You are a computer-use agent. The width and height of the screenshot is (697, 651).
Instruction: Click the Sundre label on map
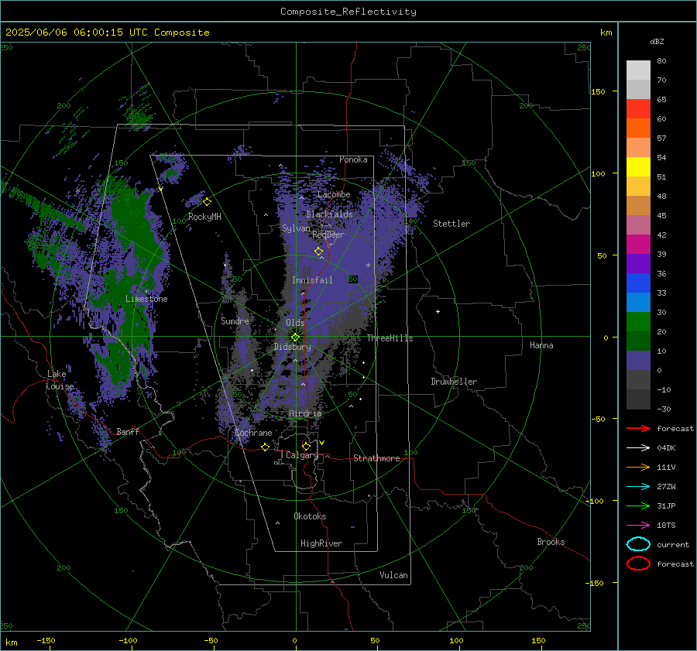[235, 320]
